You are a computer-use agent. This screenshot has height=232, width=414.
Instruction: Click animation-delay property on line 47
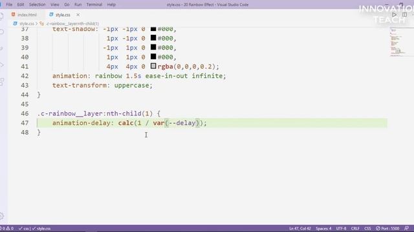click(x=81, y=123)
